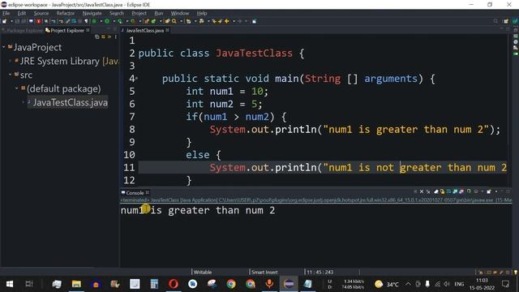Click File Explorer icon in taskbar

coord(76,284)
